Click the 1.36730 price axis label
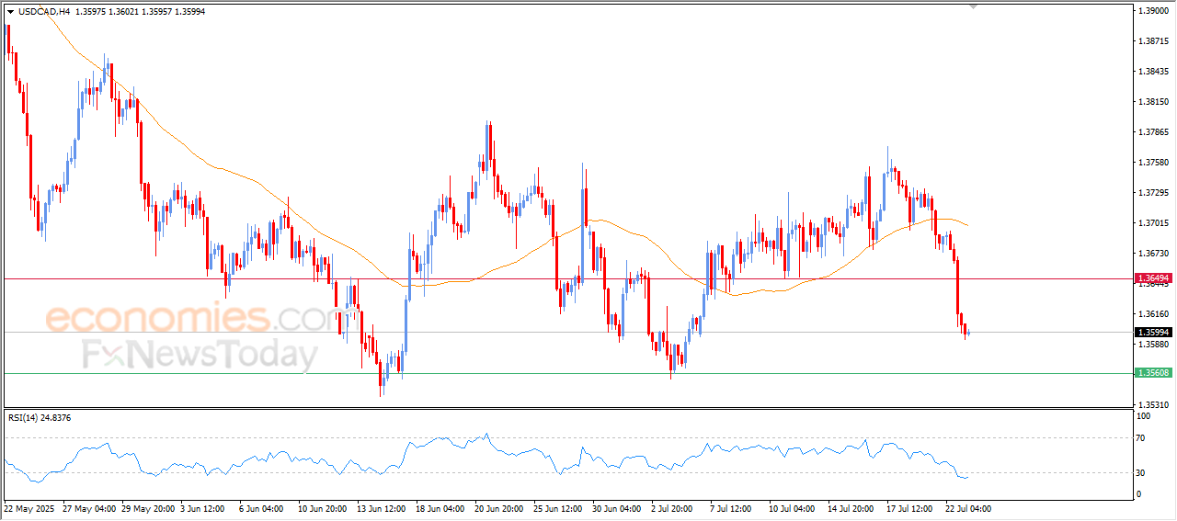The image size is (1177, 521). [x=1154, y=254]
